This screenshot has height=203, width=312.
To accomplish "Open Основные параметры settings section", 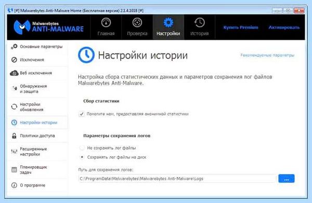I will click(38, 47).
